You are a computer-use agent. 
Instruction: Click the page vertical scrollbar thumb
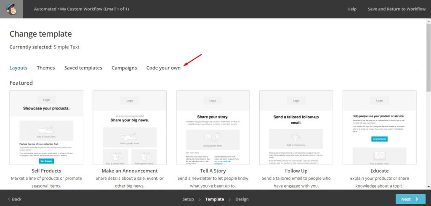(428, 57)
